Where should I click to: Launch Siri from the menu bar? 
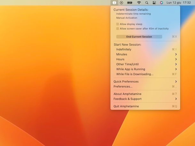(161, 3)
